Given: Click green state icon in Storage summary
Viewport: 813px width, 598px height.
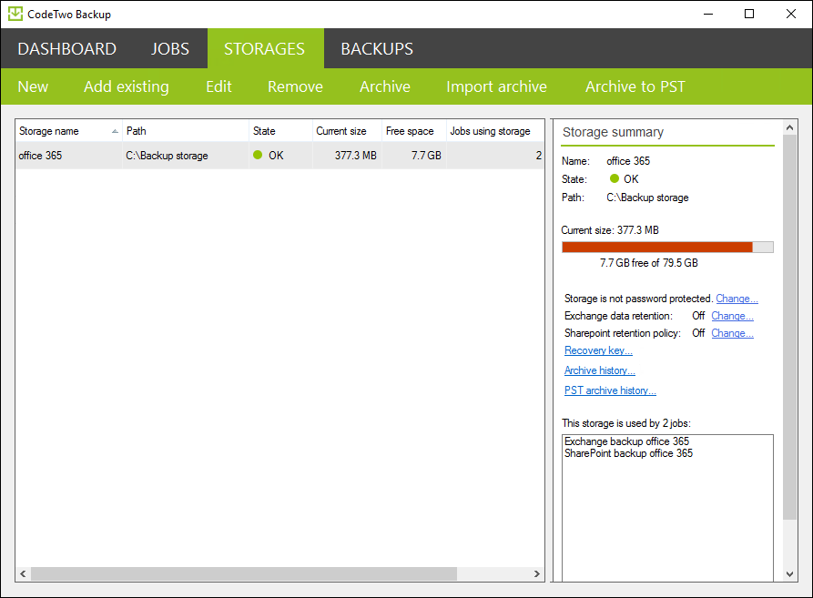Looking at the screenshot, I should [x=615, y=178].
